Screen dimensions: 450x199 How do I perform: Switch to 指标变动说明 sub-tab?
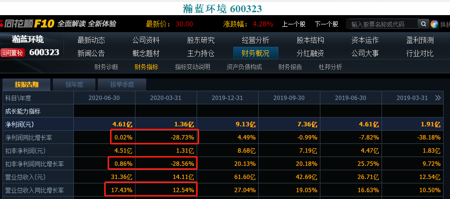point(193,67)
